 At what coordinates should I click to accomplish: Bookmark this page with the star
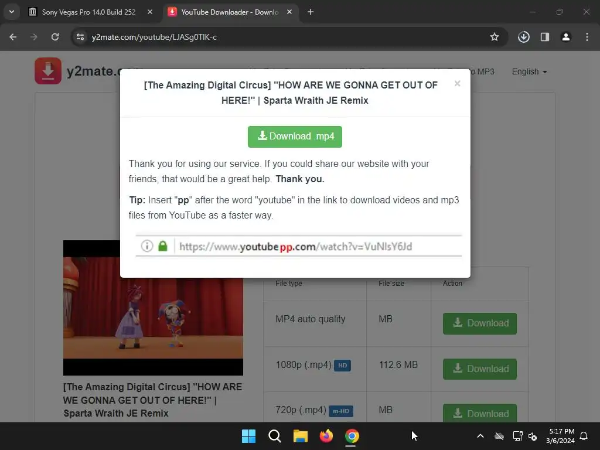(495, 37)
